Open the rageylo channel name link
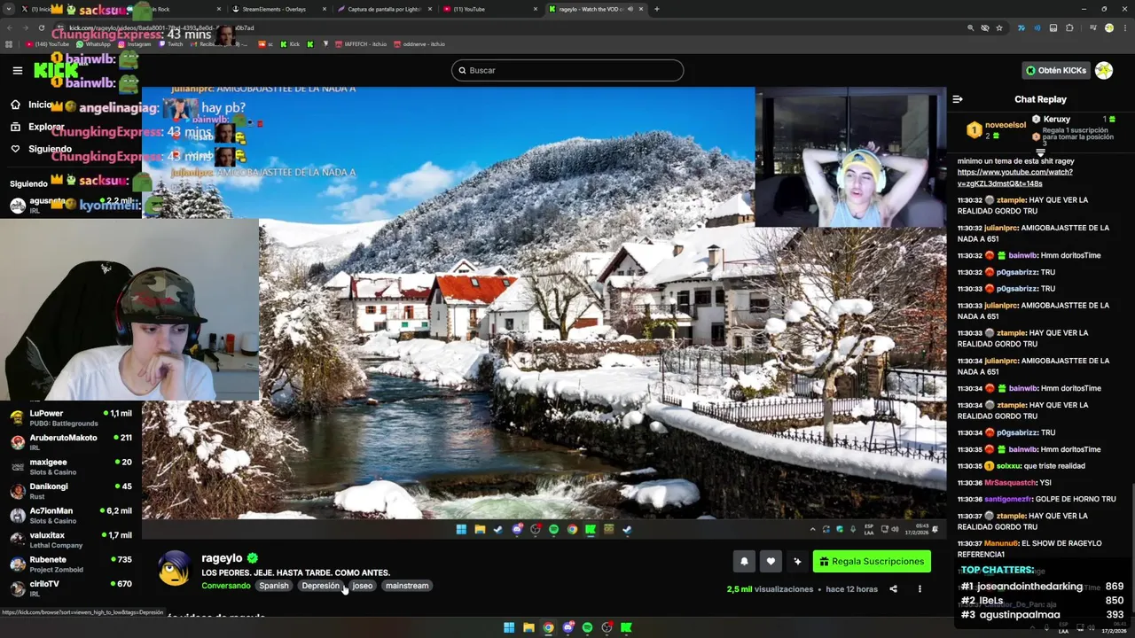 (222, 558)
